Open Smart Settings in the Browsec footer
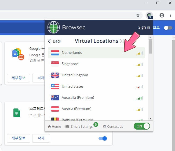Image resolution: width=175 pixels, height=151 pixels. pyautogui.click(x=79, y=126)
